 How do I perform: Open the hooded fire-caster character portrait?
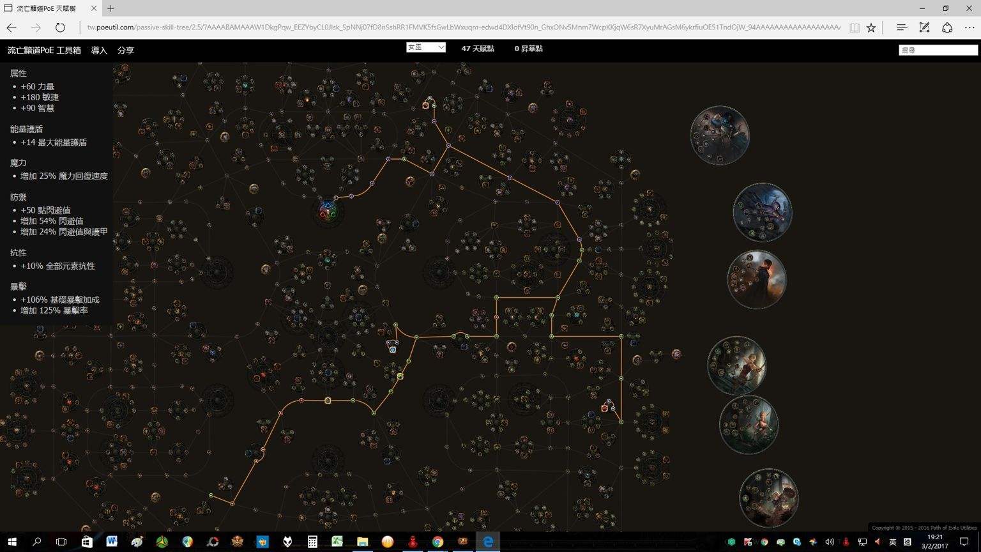click(x=756, y=279)
